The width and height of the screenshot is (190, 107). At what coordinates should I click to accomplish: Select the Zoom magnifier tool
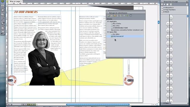point(3,32)
